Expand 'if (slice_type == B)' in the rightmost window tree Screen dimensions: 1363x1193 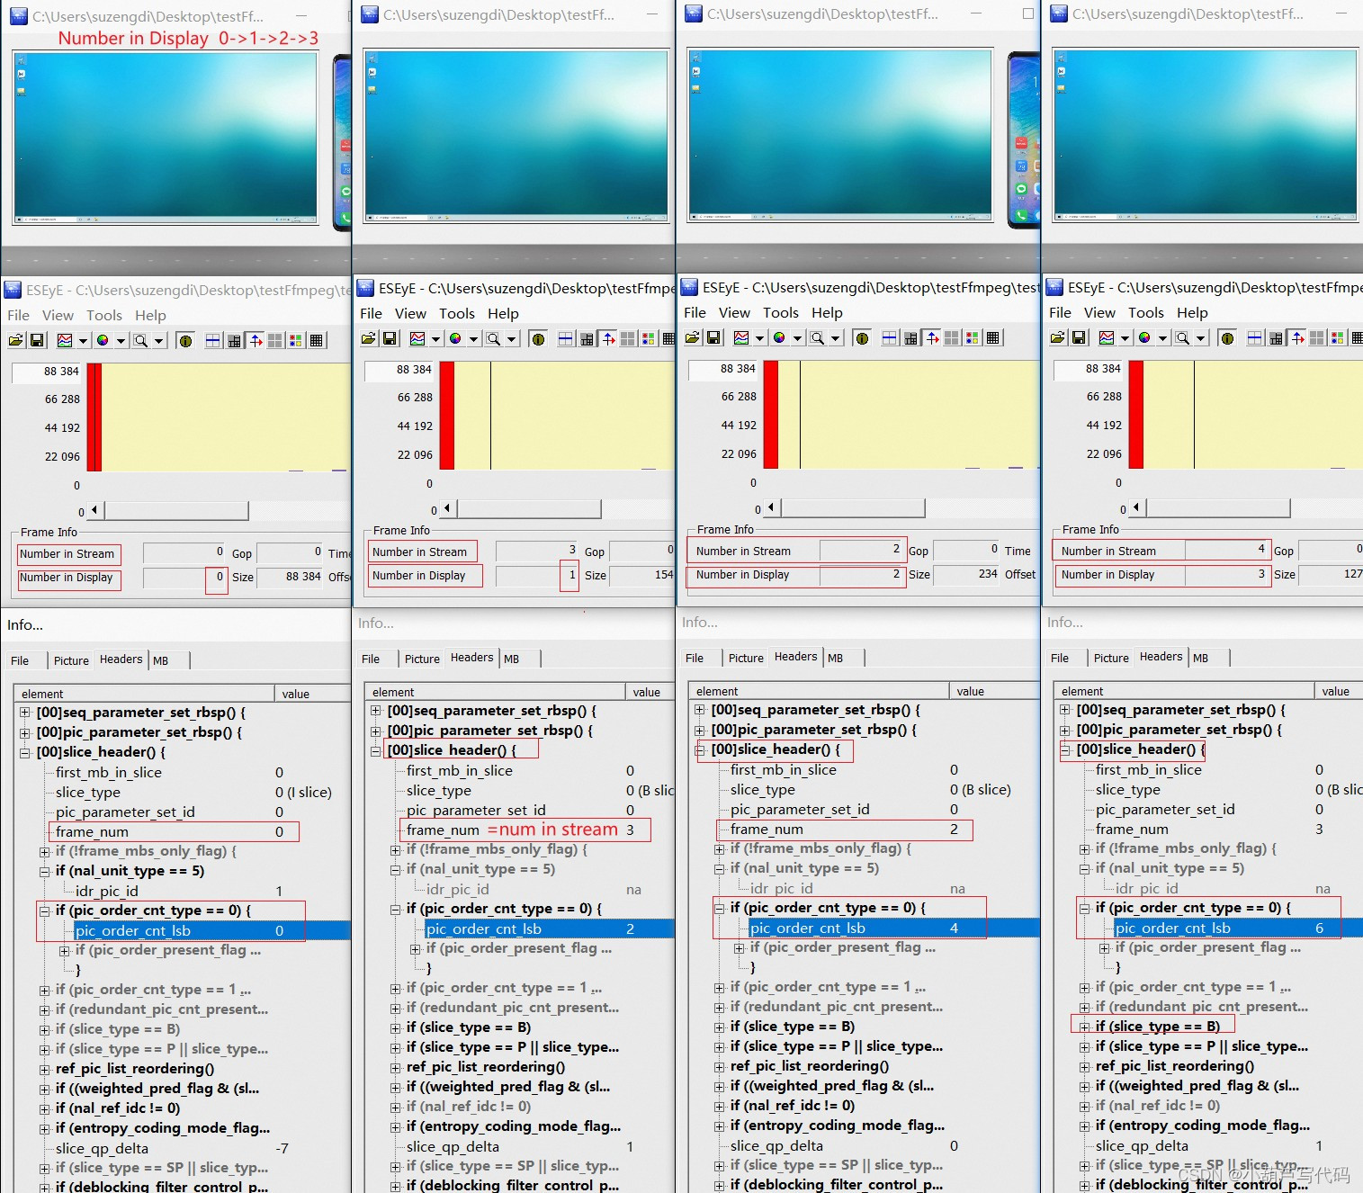(x=1085, y=1027)
